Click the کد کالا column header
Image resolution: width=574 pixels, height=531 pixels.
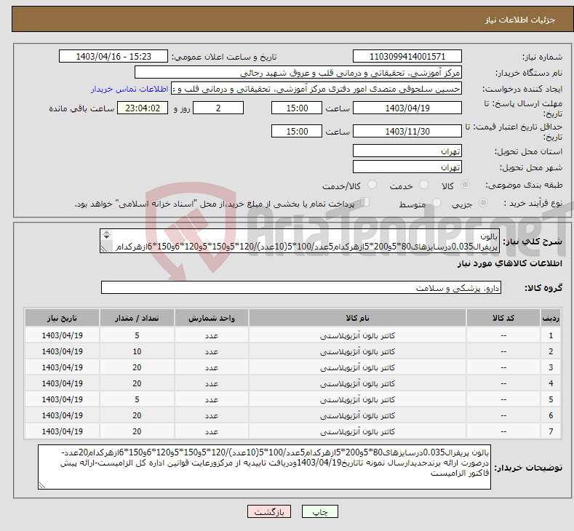pos(503,318)
